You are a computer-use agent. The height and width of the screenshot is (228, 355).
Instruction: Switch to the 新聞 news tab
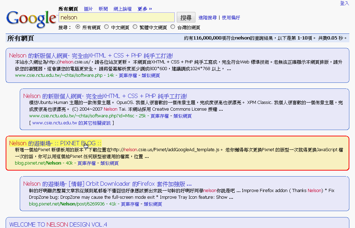[103, 8]
